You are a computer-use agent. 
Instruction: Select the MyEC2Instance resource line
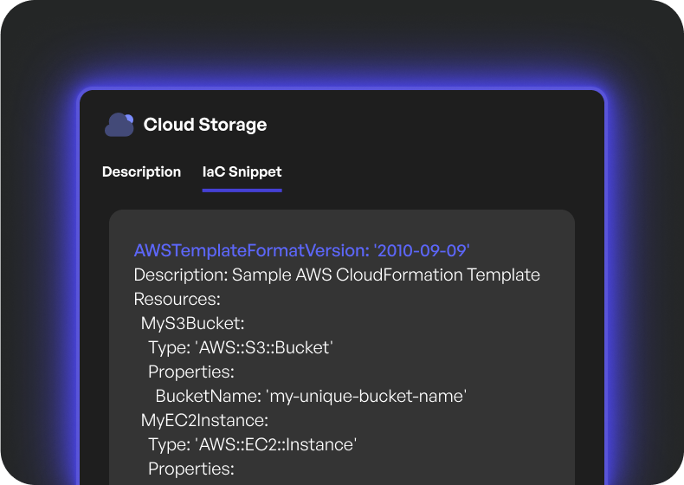point(204,421)
